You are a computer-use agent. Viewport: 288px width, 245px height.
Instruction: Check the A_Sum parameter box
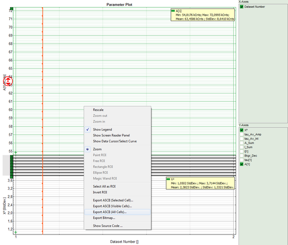pyautogui.click(x=242, y=143)
